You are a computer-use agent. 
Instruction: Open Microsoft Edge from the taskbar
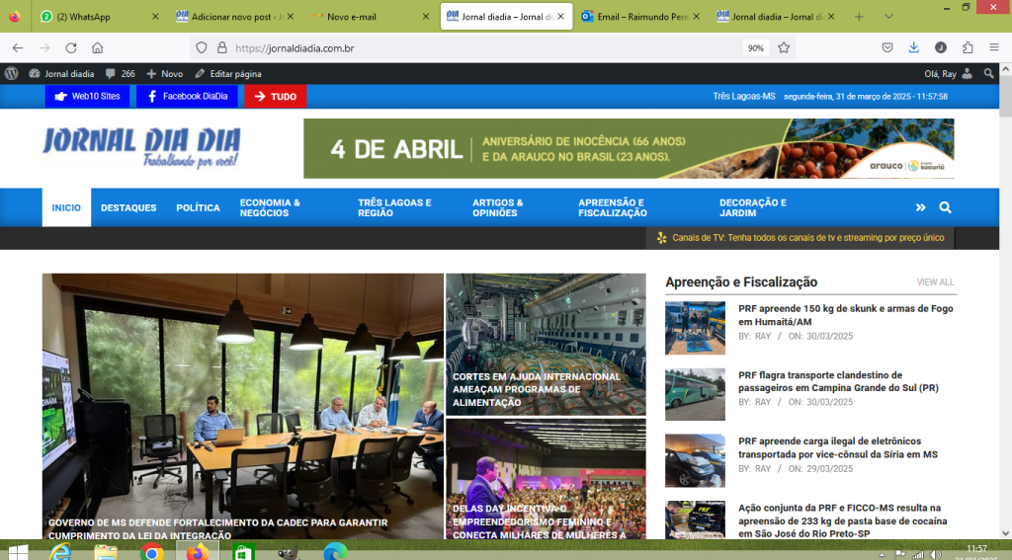(x=335, y=552)
